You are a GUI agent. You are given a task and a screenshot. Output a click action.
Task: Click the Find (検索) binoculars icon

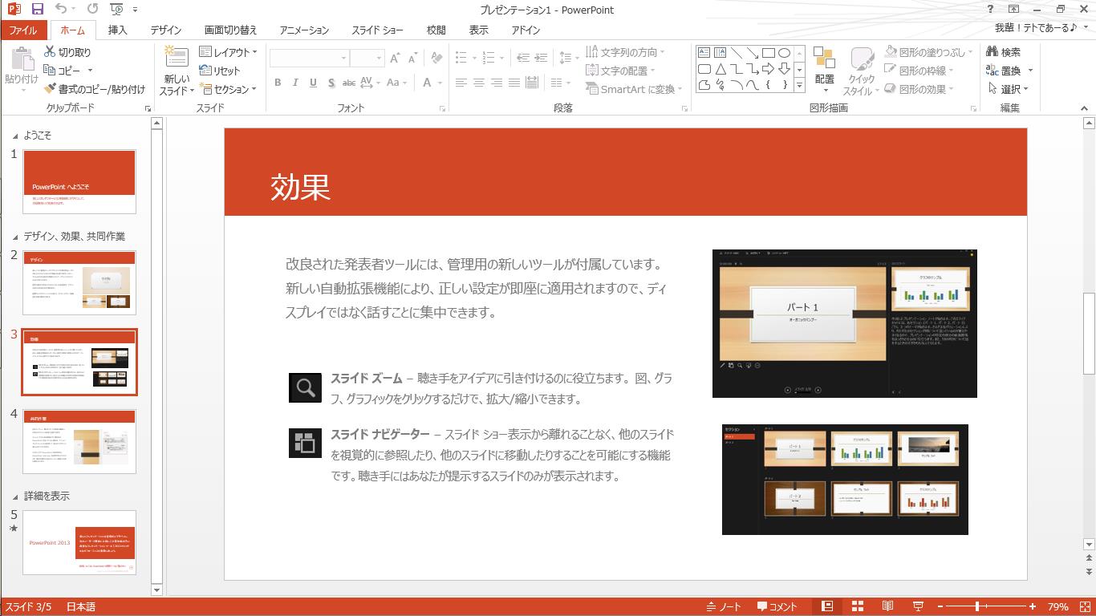992,52
